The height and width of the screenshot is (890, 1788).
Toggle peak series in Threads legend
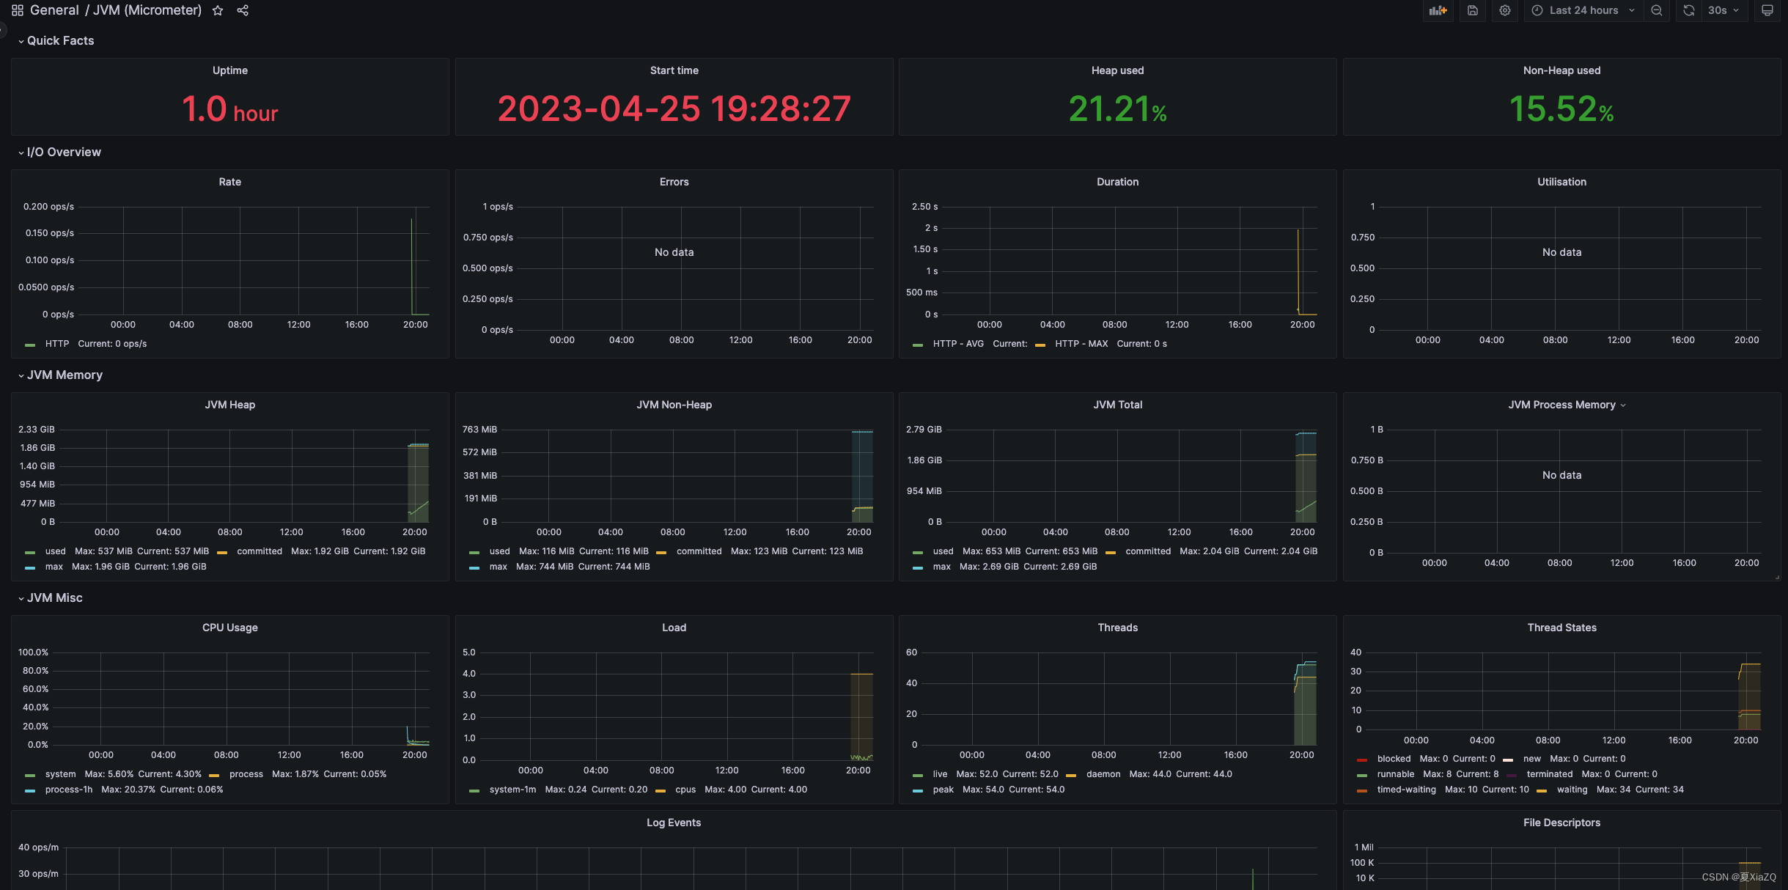point(943,790)
